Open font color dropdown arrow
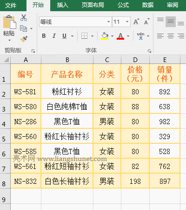 click(128, 36)
